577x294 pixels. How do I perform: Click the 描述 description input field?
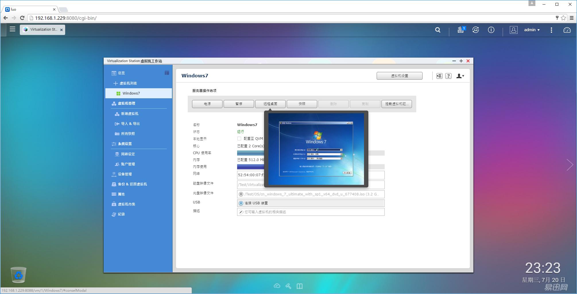point(311,212)
